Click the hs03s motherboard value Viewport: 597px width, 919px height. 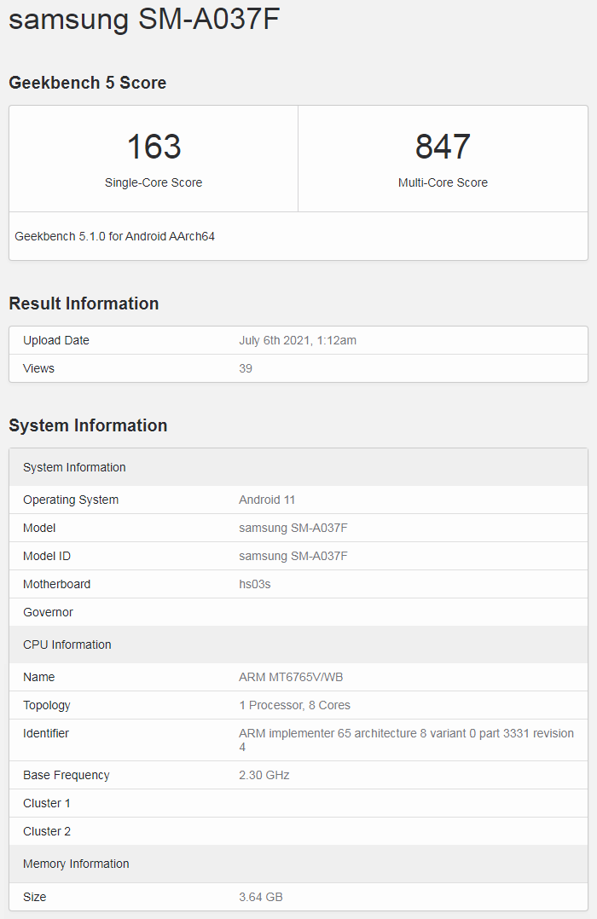255,584
